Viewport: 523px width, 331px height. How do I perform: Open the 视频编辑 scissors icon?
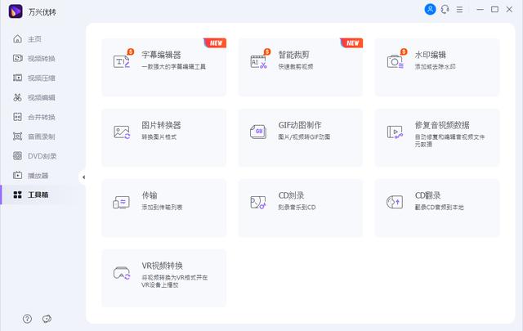coord(17,97)
